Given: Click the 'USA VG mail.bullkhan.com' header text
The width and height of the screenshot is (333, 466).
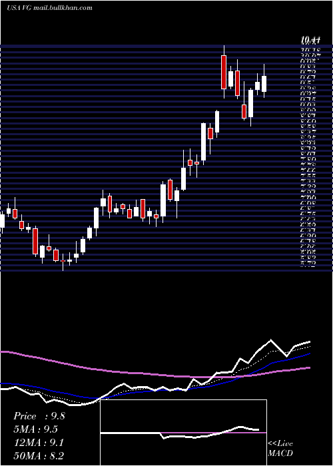Looking at the screenshot, I should 49,8.
